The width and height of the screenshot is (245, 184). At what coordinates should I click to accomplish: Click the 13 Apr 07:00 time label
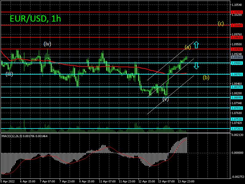pyautogui.click(x=166, y=181)
